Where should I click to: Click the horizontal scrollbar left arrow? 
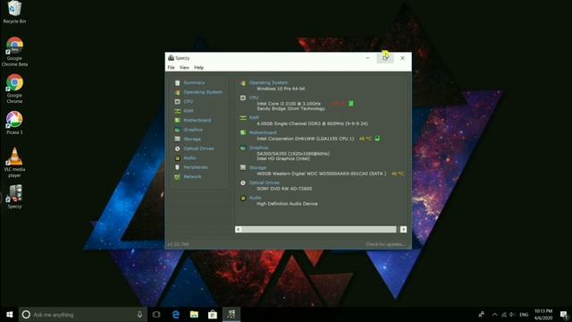[x=239, y=229]
